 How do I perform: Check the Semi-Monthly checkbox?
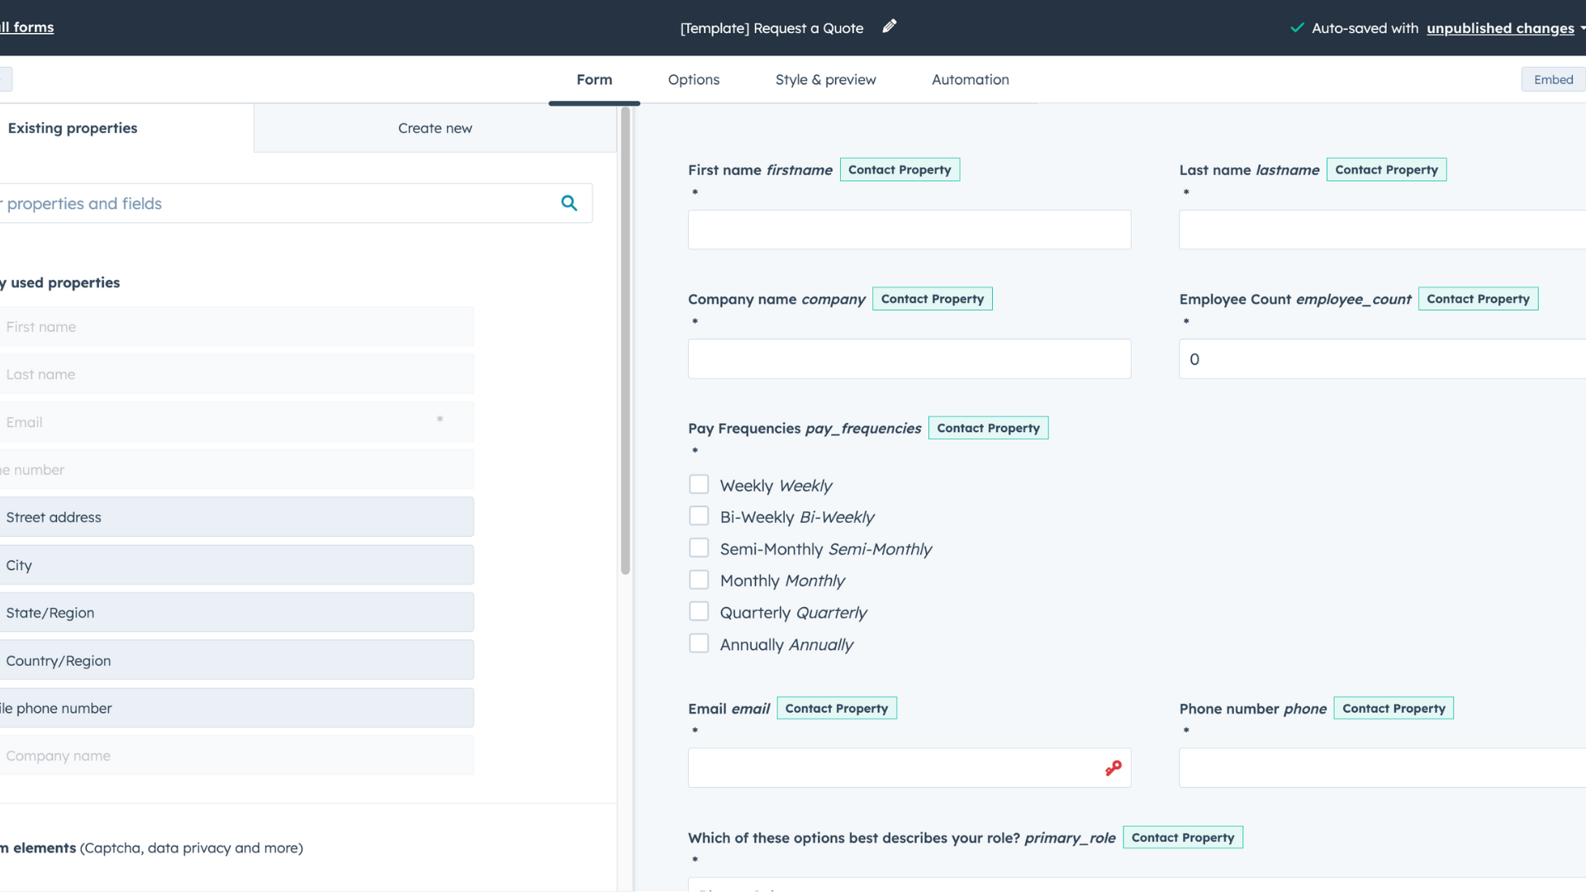(699, 548)
